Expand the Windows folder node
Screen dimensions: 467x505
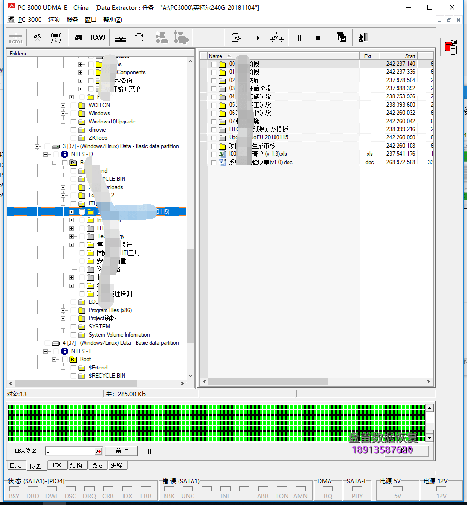click(63, 113)
